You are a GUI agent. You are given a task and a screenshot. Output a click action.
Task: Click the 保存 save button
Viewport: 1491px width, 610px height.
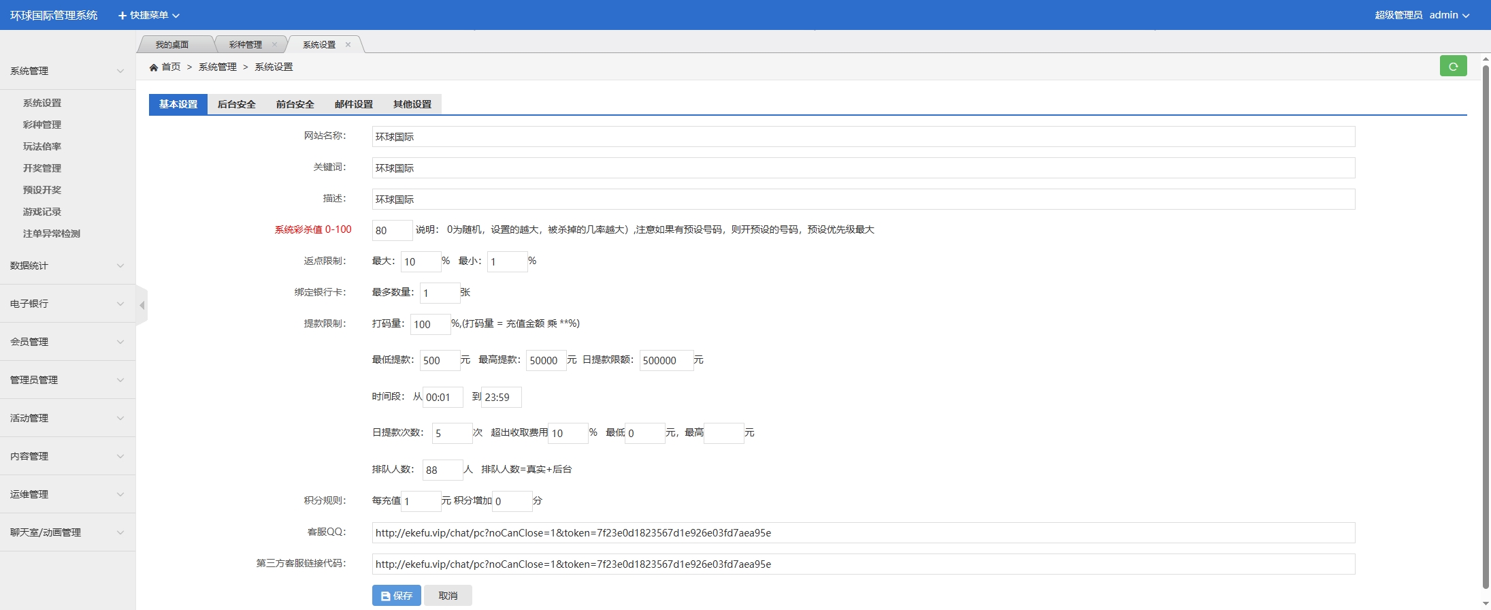pos(396,596)
